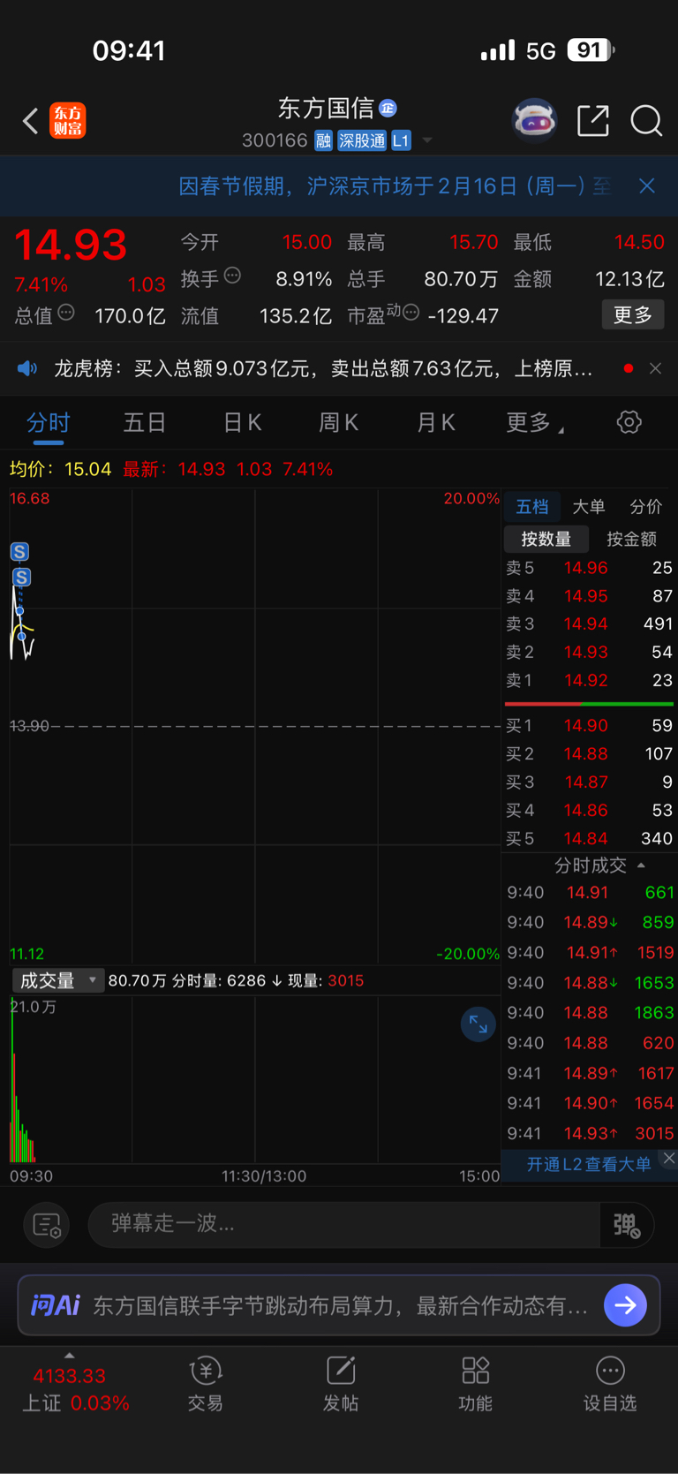The width and height of the screenshot is (678, 1474).
Task: Tap the speaker announcement icon
Action: pos(27,368)
